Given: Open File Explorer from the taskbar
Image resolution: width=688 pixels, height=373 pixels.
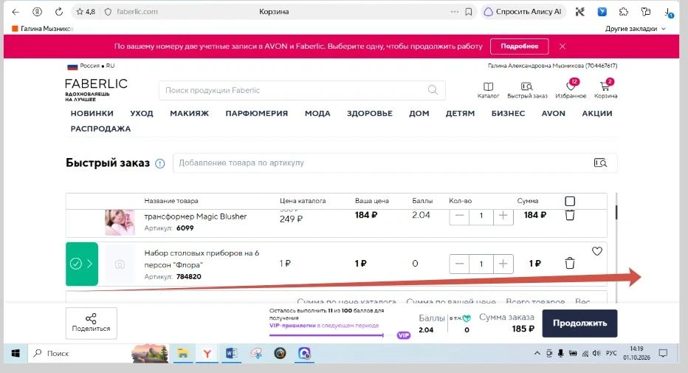Looking at the screenshot, I should click(182, 353).
